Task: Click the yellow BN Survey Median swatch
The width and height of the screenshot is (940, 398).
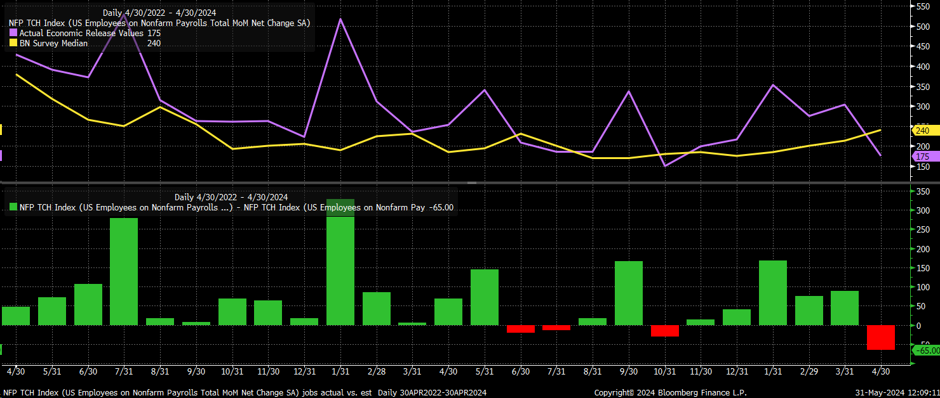Action: 13,43
